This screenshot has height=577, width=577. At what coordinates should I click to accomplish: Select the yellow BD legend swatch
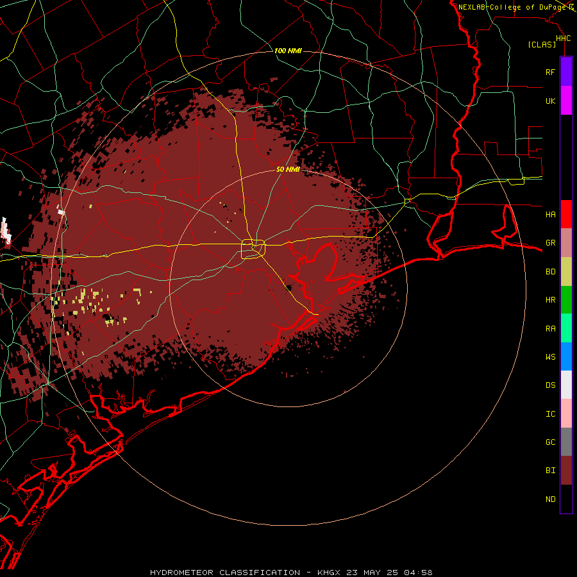(x=566, y=272)
